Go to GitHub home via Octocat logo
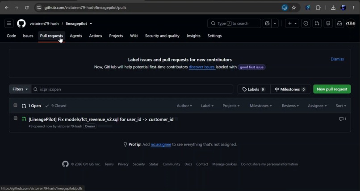Image resolution: width=360 pixels, height=191 pixels. pos(21,23)
